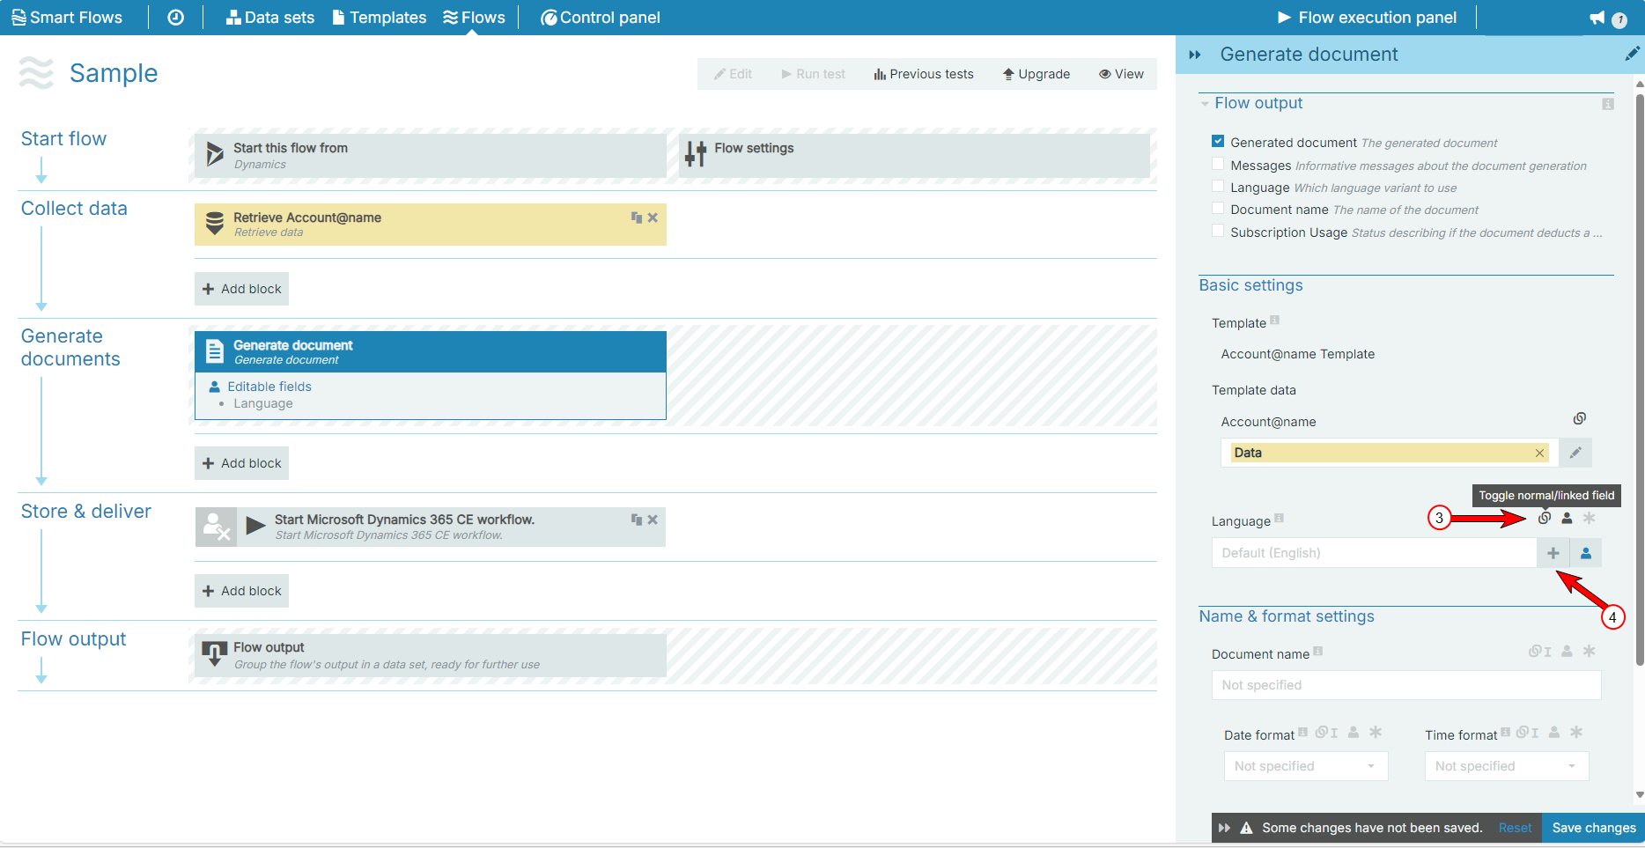Open the Time format dropdown
This screenshot has width=1645, height=848.
coord(1507,766)
